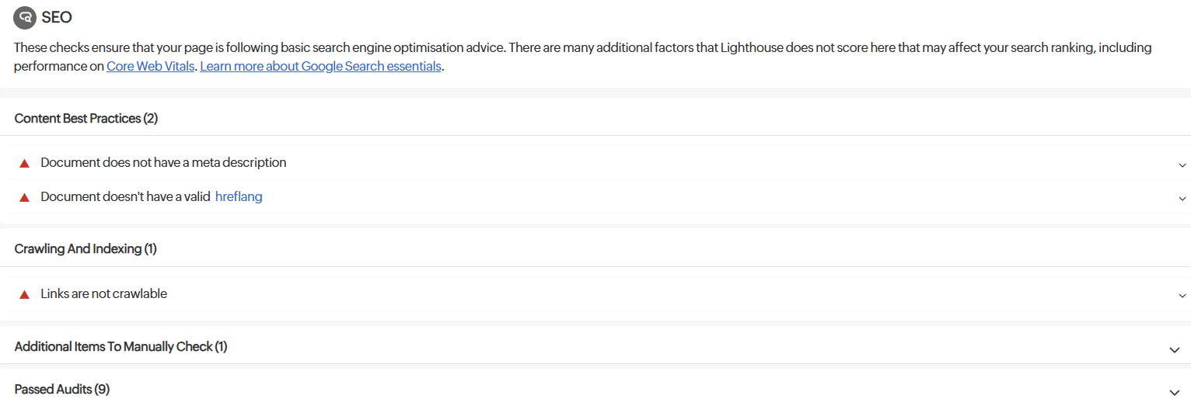The image size is (1191, 406).
Task: Select the Content Best Practices group header
Action: click(x=86, y=119)
